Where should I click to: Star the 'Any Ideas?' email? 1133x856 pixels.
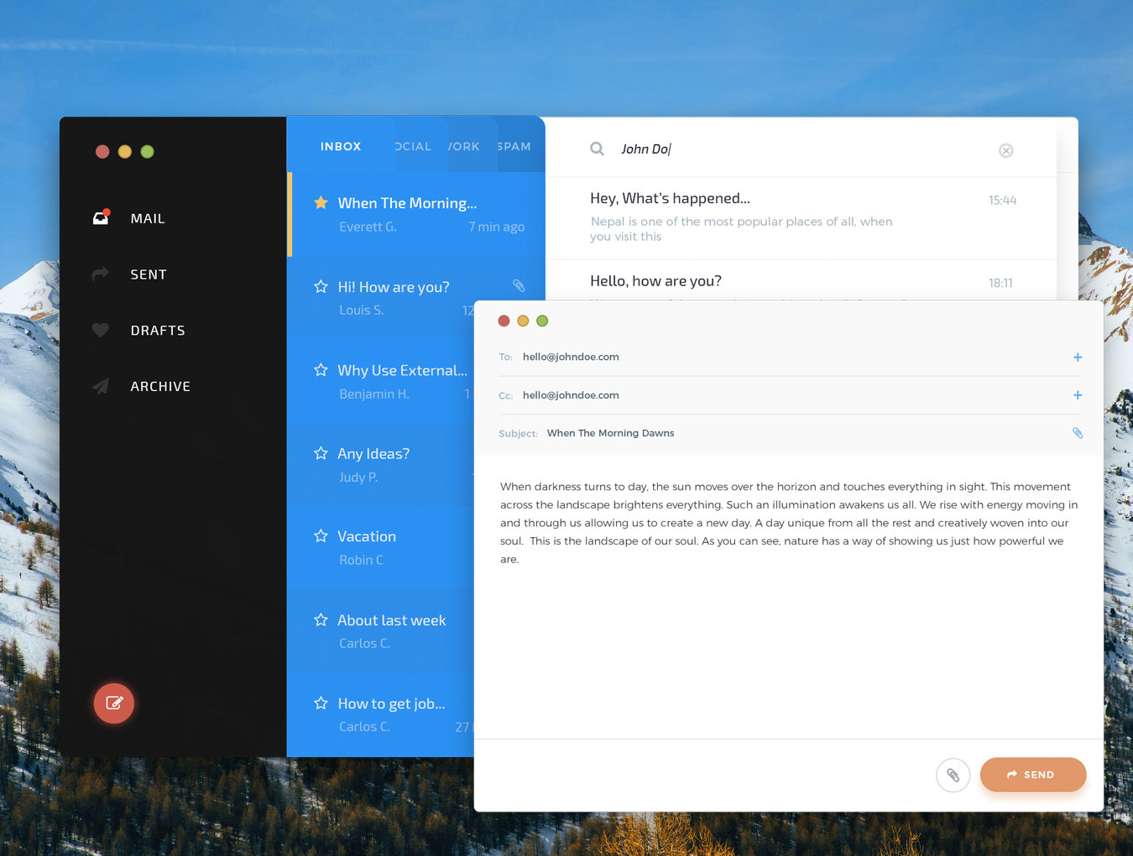(x=321, y=453)
